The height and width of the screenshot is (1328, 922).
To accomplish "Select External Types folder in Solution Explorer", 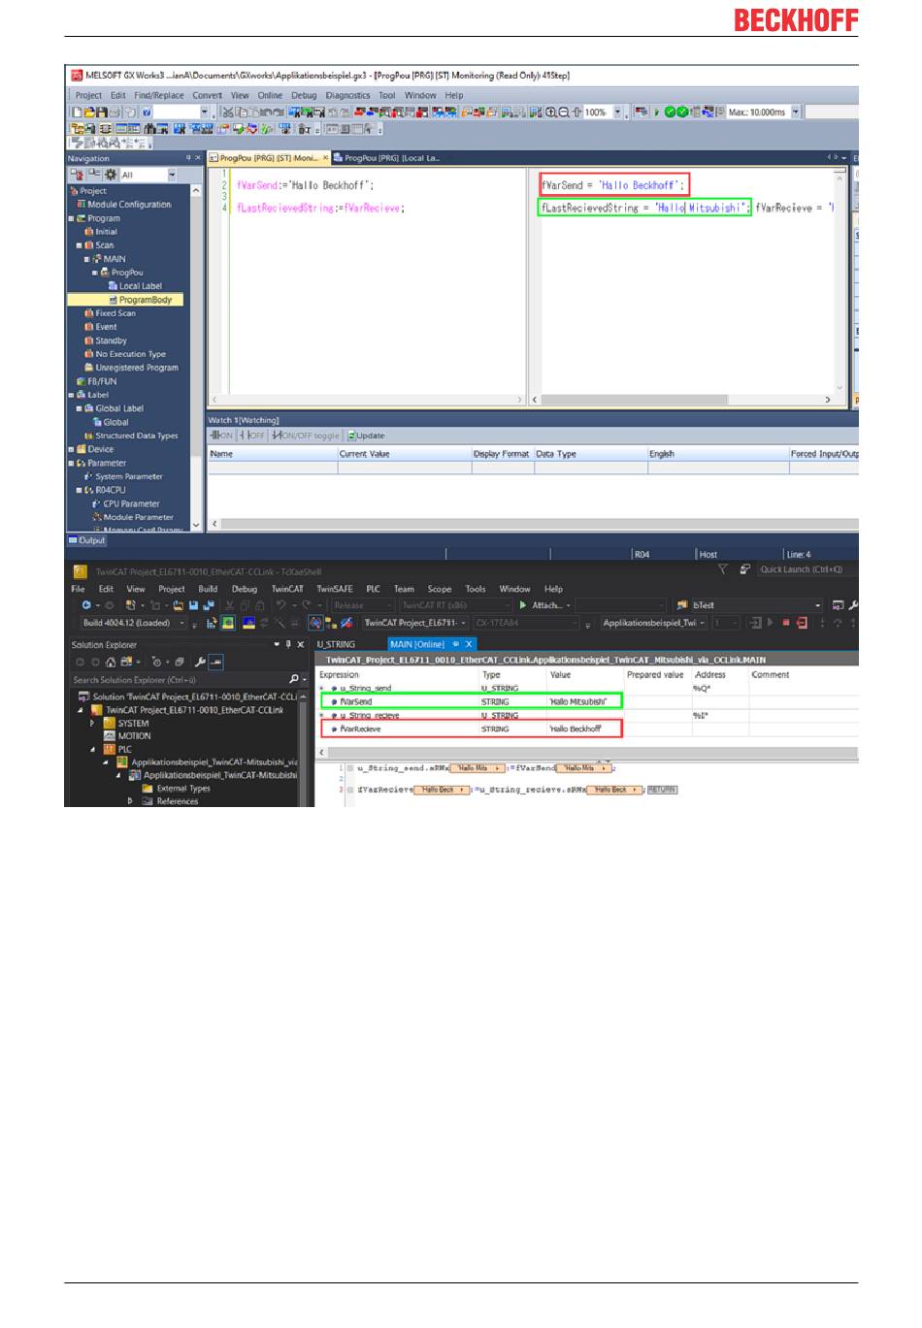I will [x=183, y=789].
